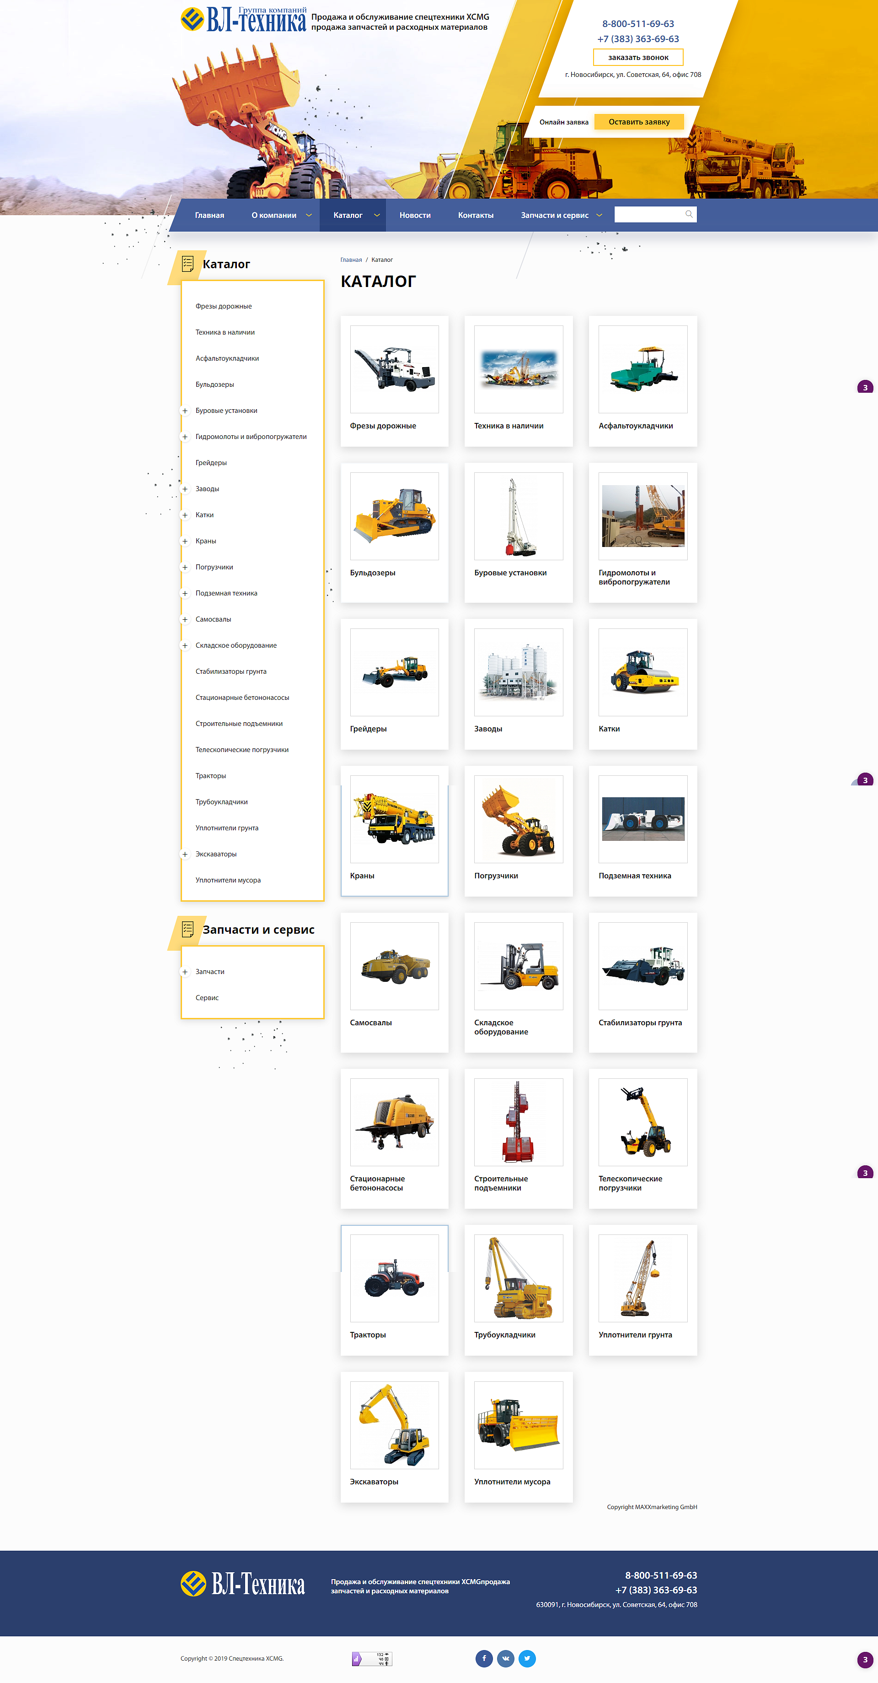878x1683 pixels.
Task: Expand Гидромолоты и вибропогружатели plus icon
Action: (x=185, y=437)
